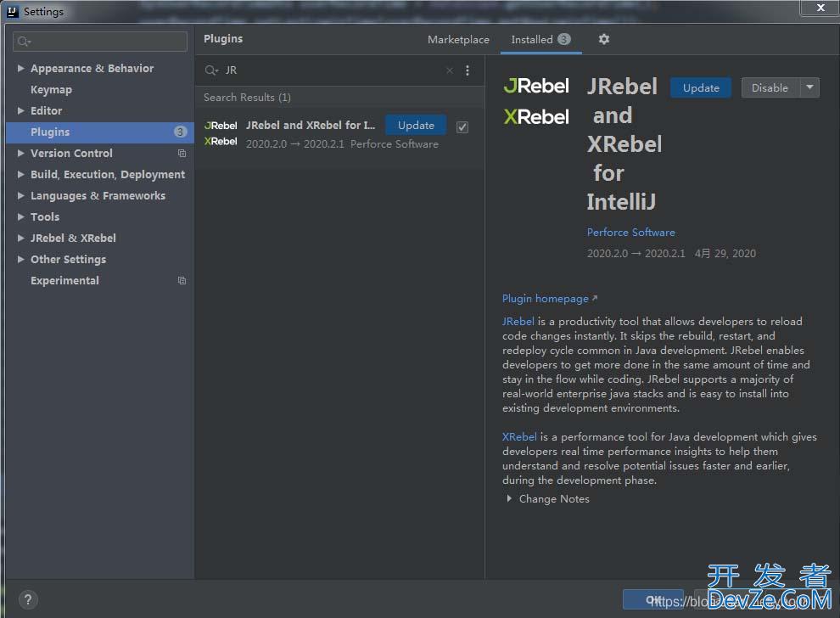Toggle the JRebel plugin enabled checkbox

click(x=462, y=127)
